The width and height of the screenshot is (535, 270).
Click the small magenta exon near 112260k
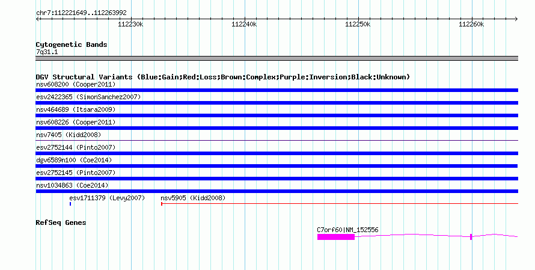(x=471, y=237)
